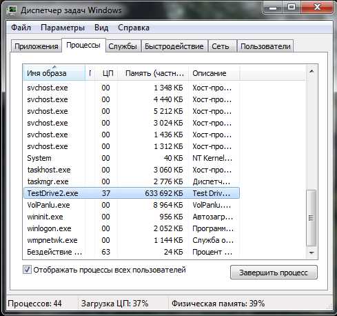Click the vertical scrollbar thumb

click(312, 217)
